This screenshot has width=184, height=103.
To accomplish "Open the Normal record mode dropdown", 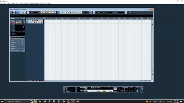I will click(71, 88).
